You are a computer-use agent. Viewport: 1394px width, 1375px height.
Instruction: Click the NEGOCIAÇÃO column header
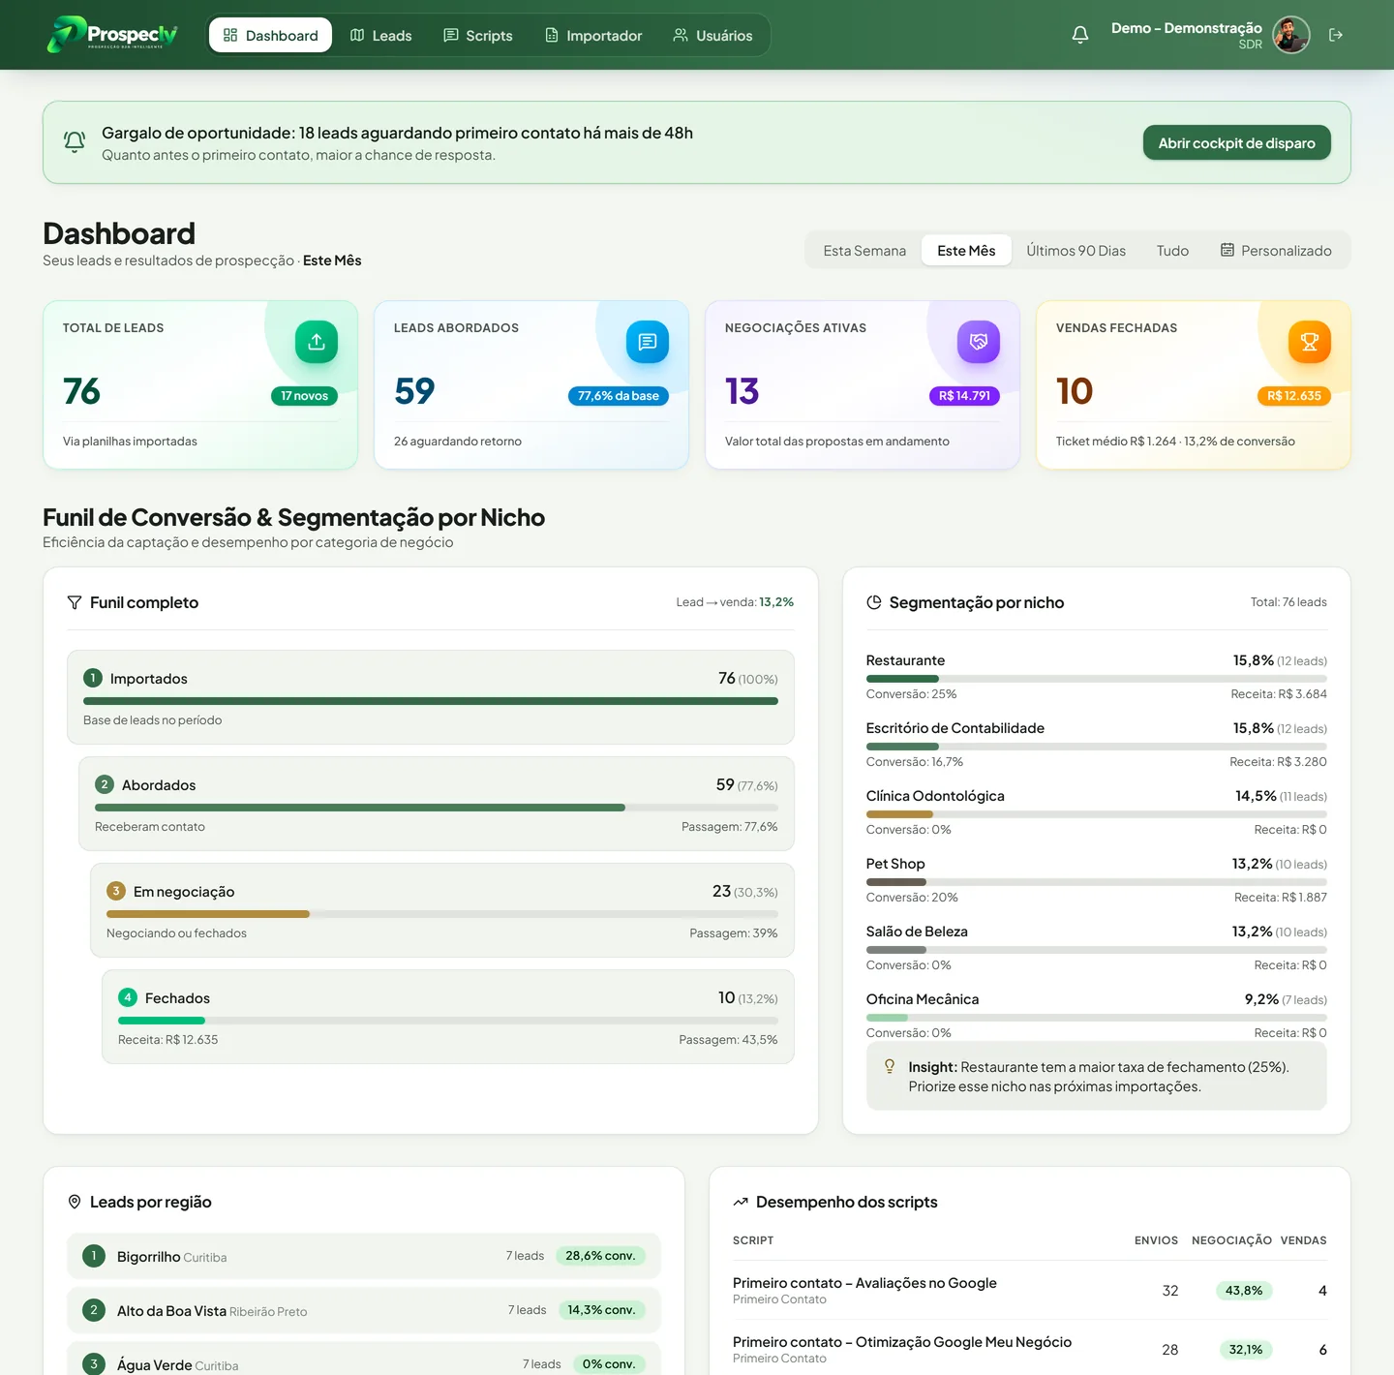[1231, 1240]
